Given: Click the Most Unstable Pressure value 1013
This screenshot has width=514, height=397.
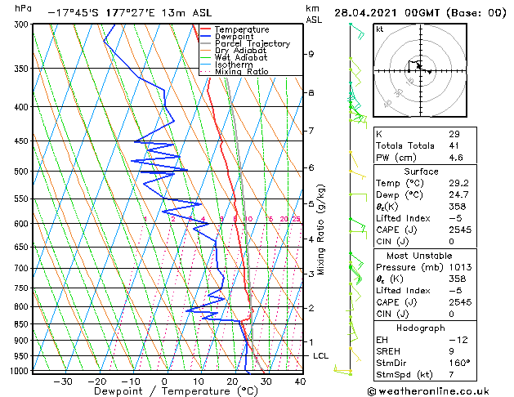Looking at the screenshot, I should [x=460, y=267].
